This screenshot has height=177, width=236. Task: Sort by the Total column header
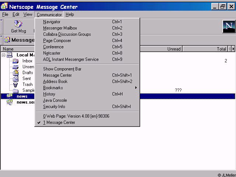click(205, 49)
